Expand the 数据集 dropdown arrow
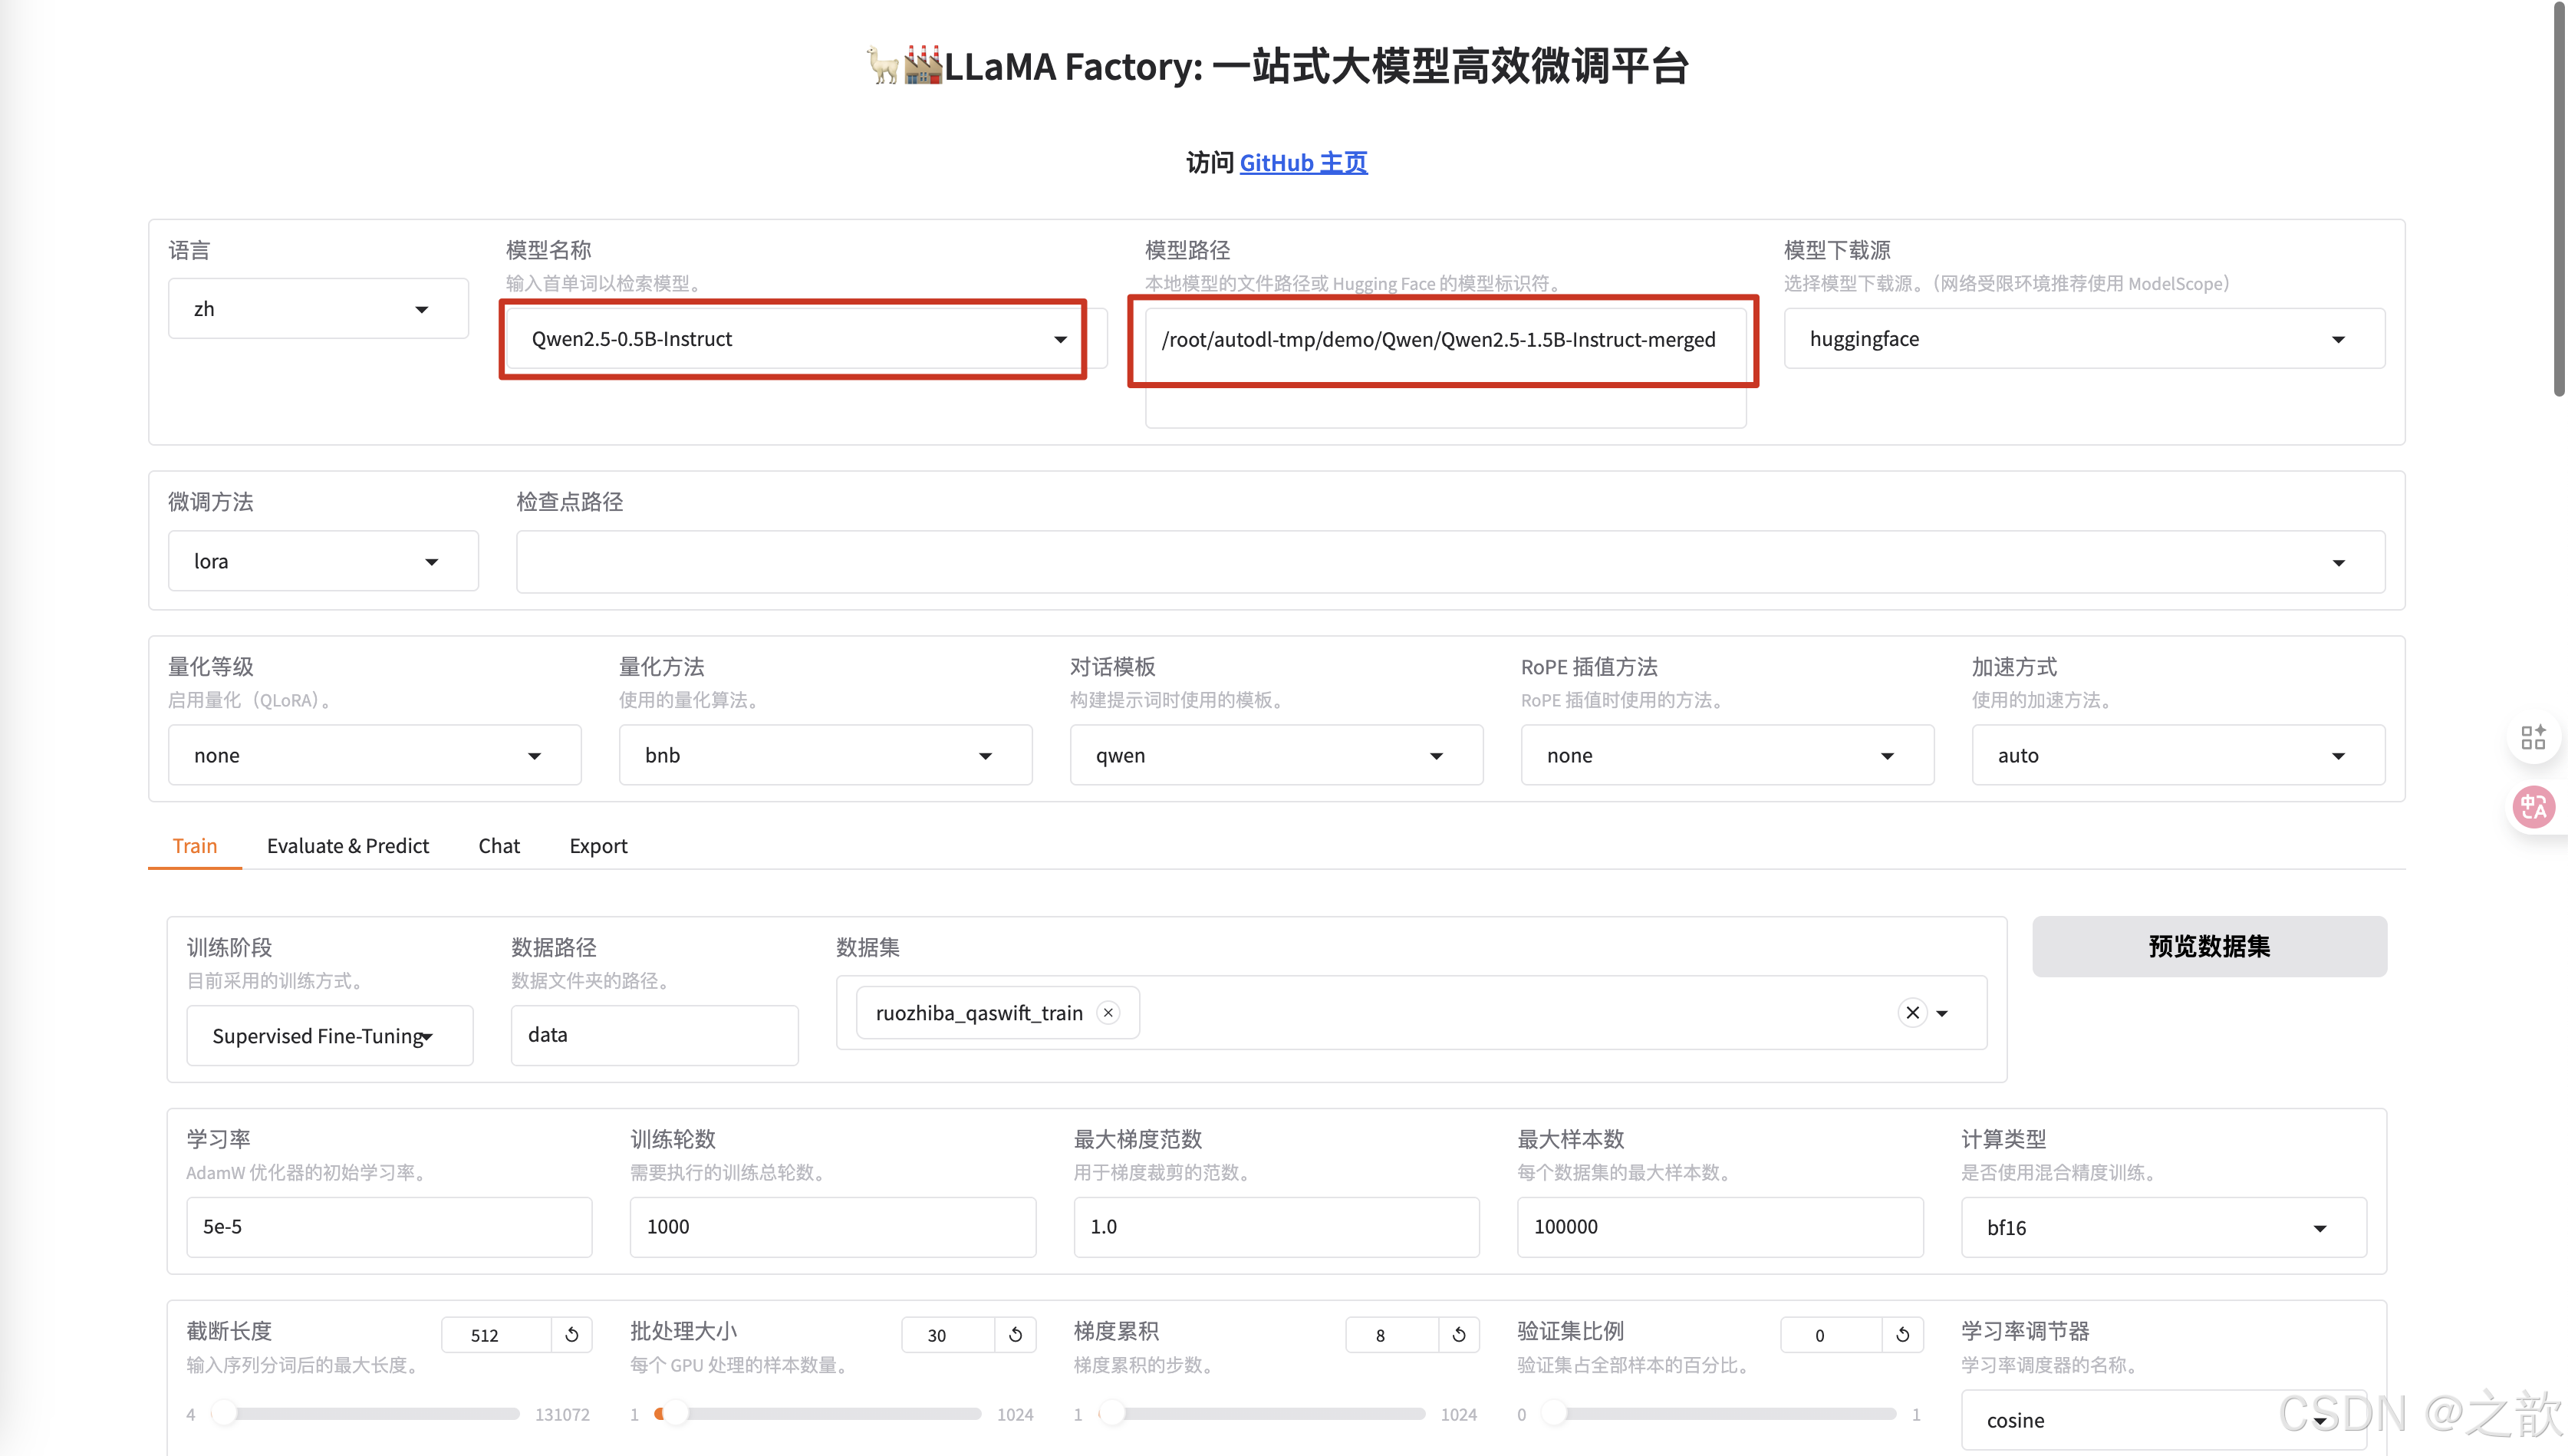Image resolution: width=2568 pixels, height=1456 pixels. 1942,1013
